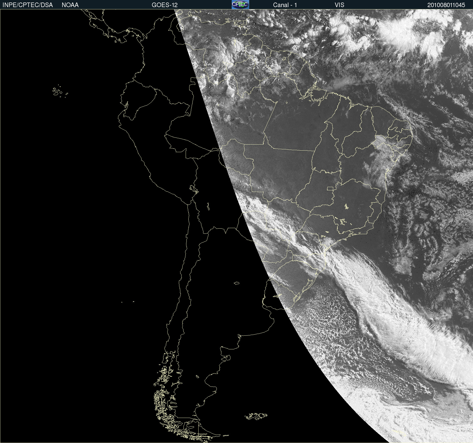This screenshot has height=443, width=473.
Task: Click the Canal - 1 channel label
Action: point(285,5)
